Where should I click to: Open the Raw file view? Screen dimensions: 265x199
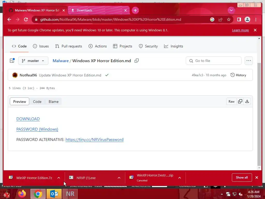(x=231, y=101)
